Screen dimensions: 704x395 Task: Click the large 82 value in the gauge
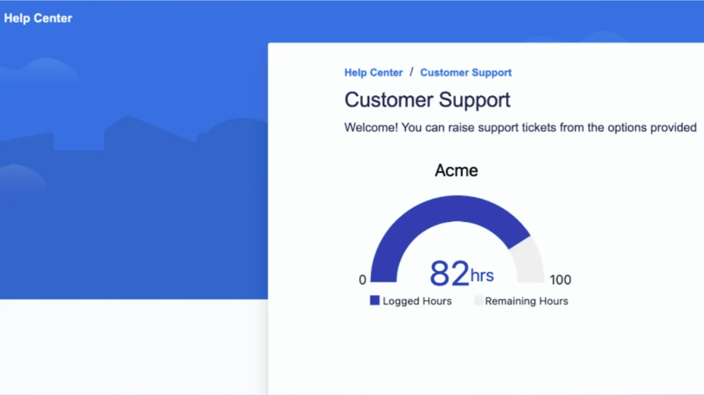[449, 273]
